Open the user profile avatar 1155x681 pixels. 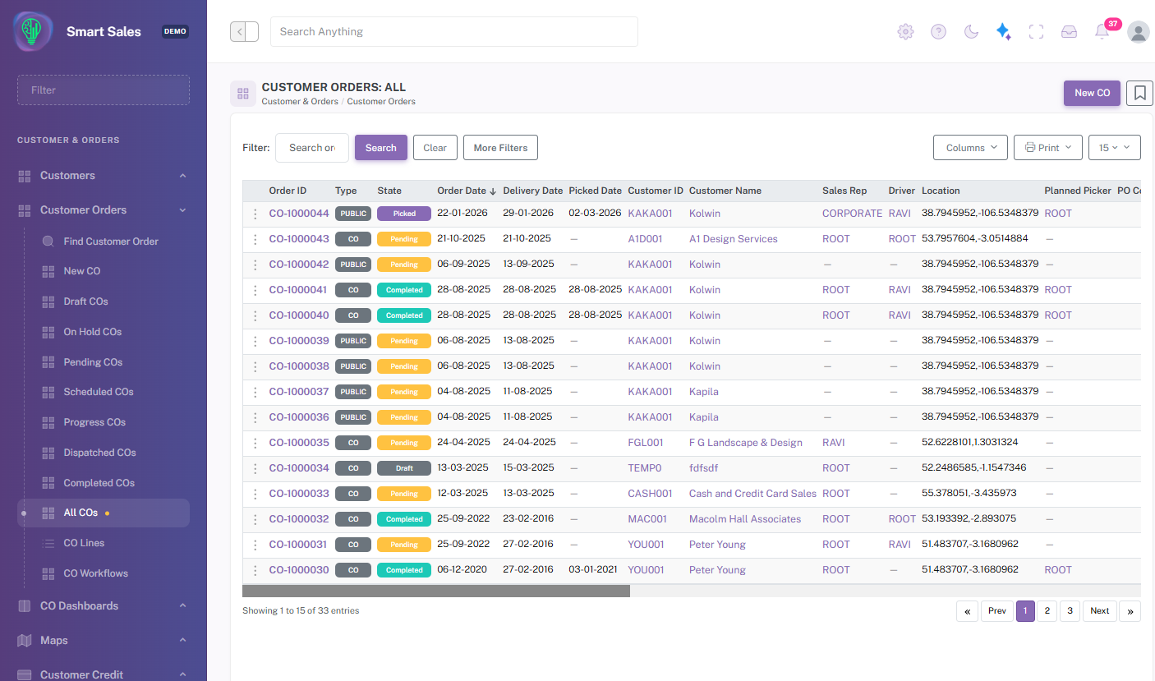[x=1139, y=32]
